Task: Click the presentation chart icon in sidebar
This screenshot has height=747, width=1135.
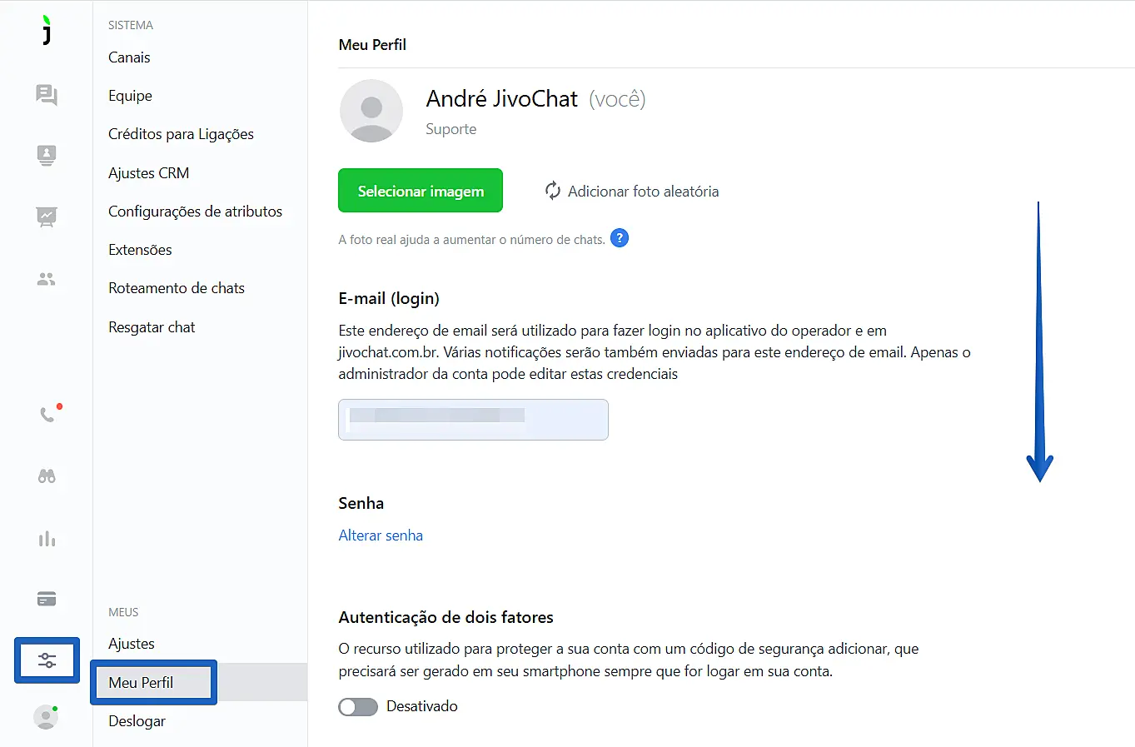Action: (47, 217)
